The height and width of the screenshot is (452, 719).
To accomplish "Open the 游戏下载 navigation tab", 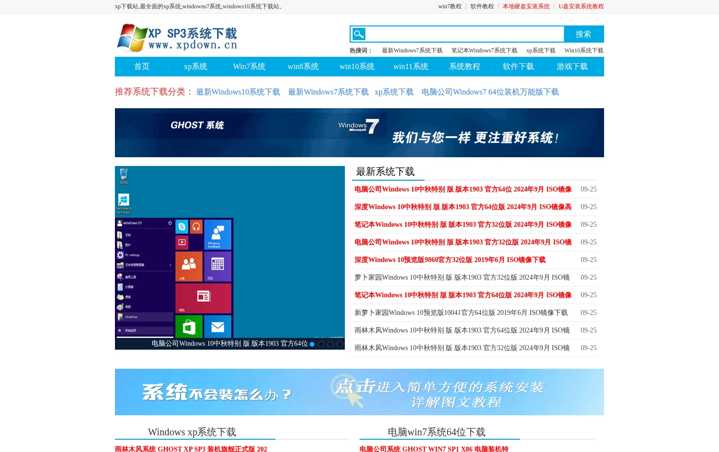I will (572, 67).
